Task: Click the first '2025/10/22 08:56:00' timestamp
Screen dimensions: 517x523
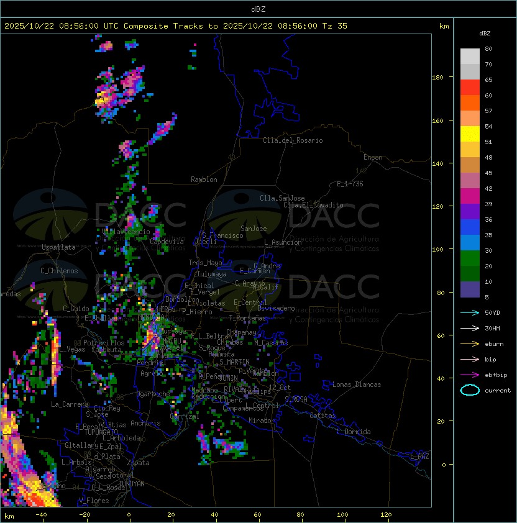Action: click(x=52, y=26)
